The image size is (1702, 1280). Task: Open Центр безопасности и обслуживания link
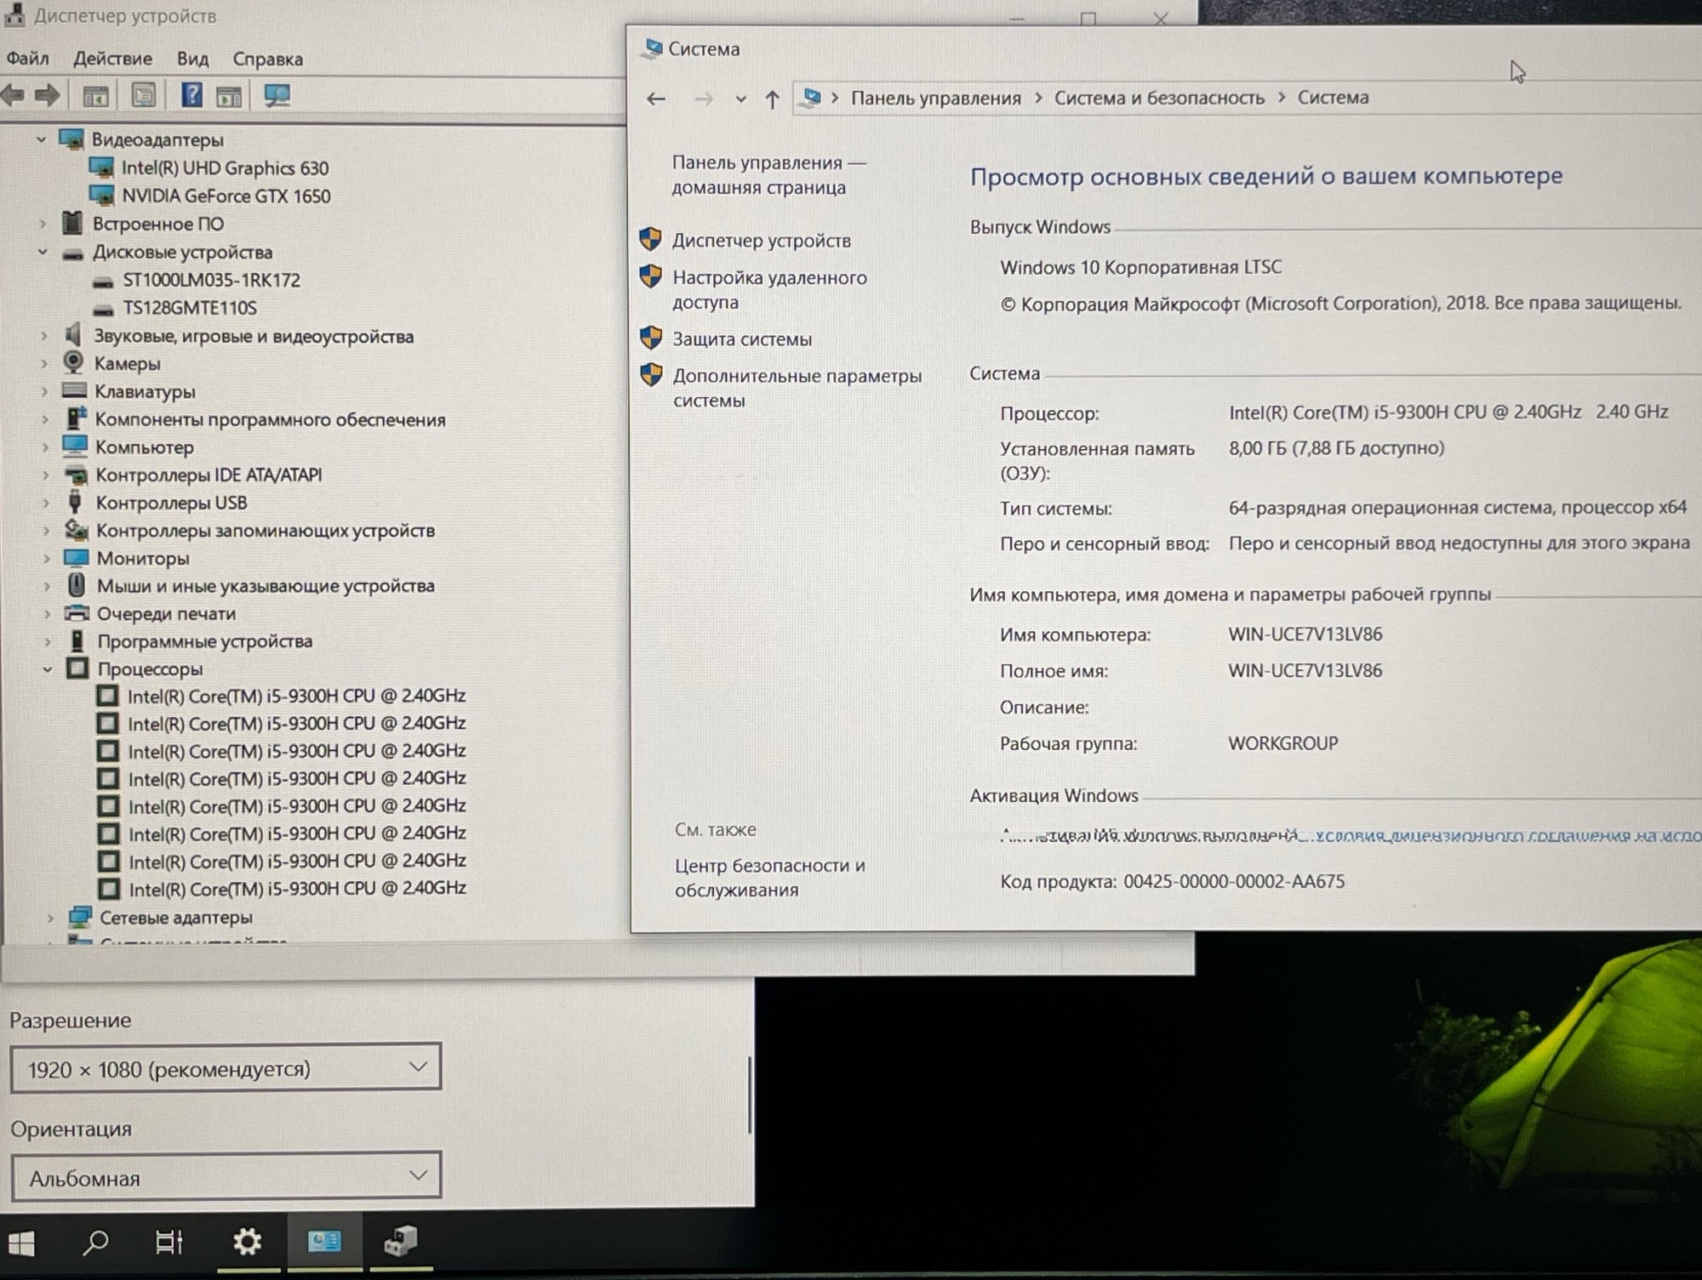click(769, 877)
